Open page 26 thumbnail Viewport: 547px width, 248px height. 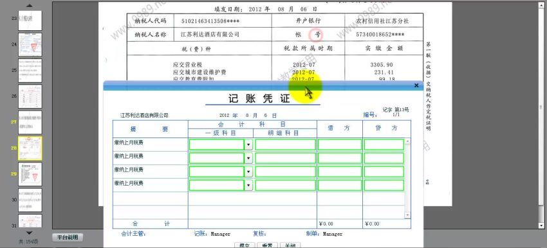pyautogui.click(x=30, y=96)
